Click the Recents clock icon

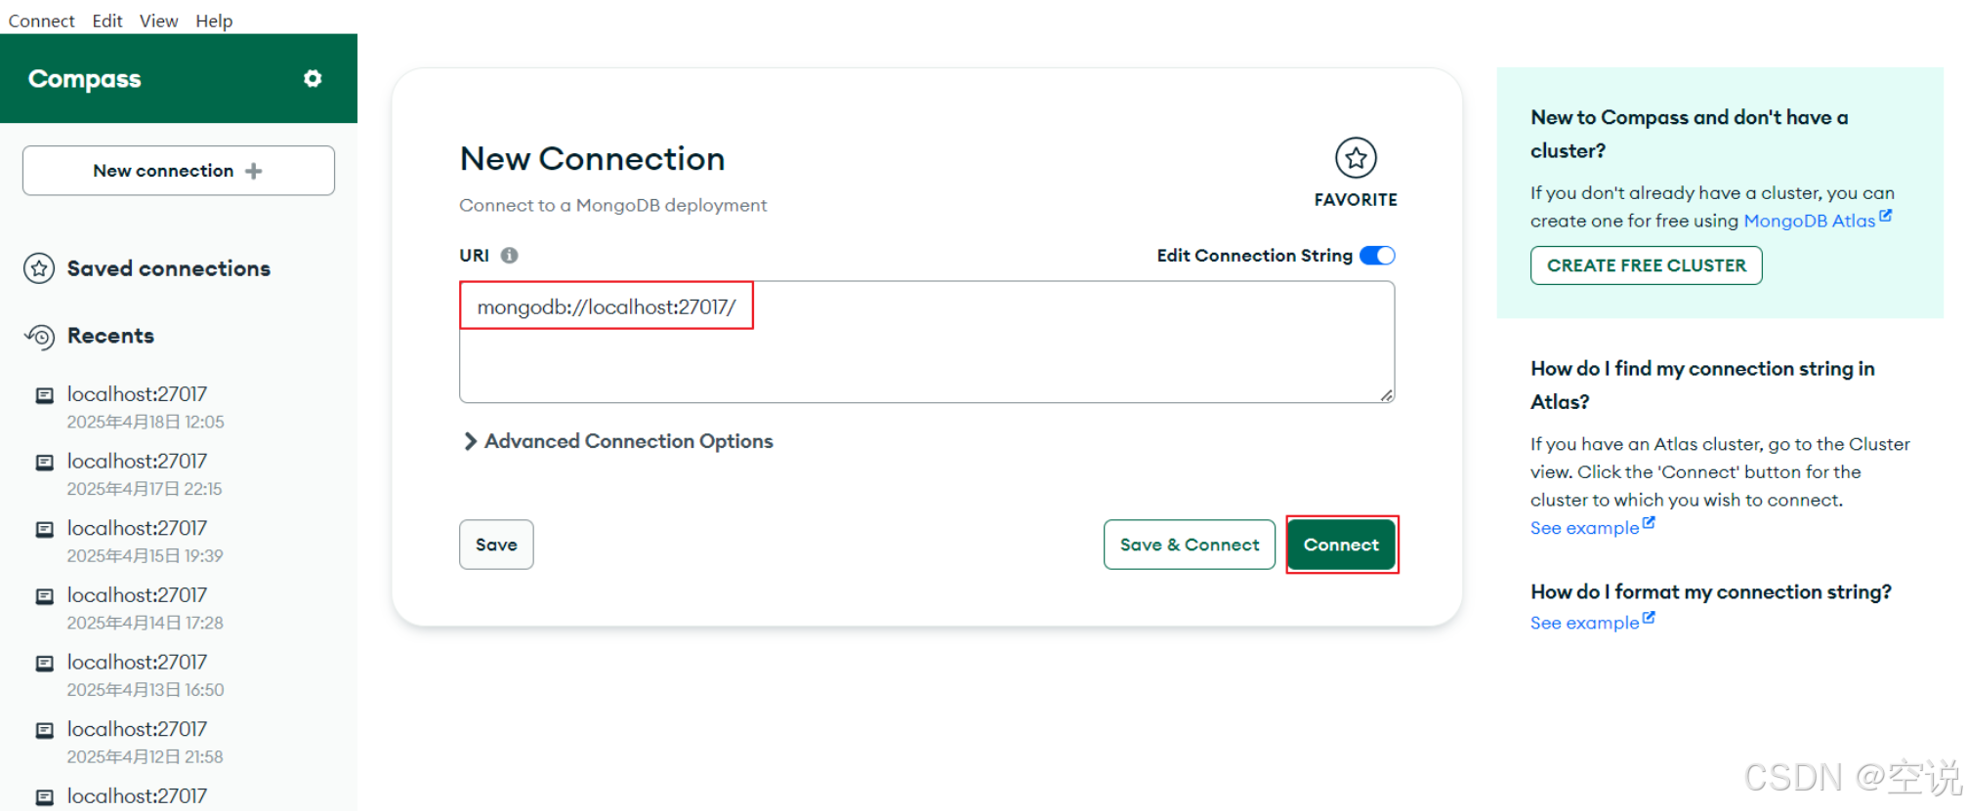39,336
